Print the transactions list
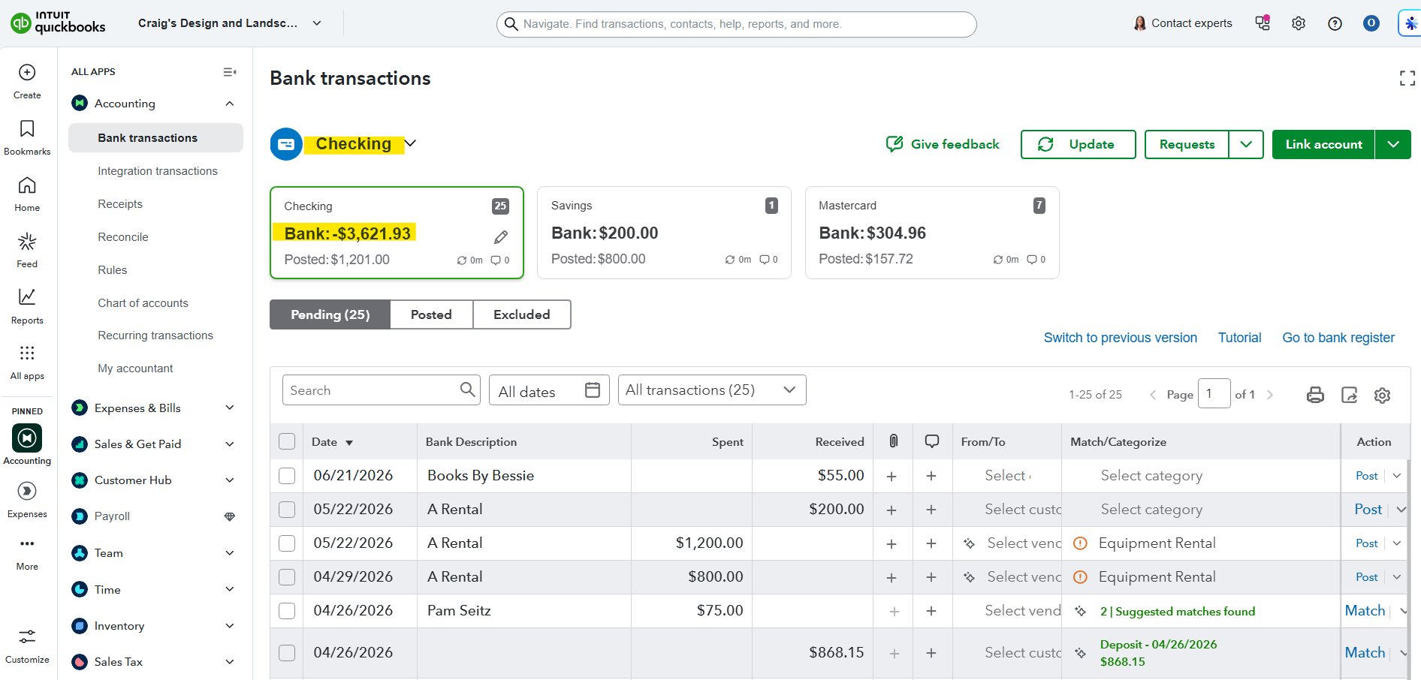Image resolution: width=1421 pixels, height=680 pixels. click(x=1315, y=395)
